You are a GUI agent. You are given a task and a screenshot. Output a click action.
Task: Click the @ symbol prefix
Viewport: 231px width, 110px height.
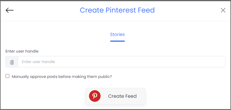(12, 62)
